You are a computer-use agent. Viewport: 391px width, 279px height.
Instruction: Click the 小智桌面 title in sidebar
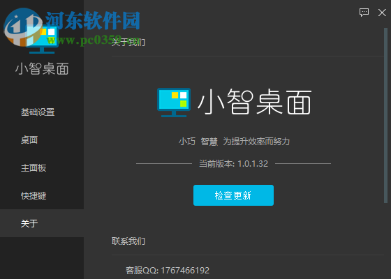point(42,69)
